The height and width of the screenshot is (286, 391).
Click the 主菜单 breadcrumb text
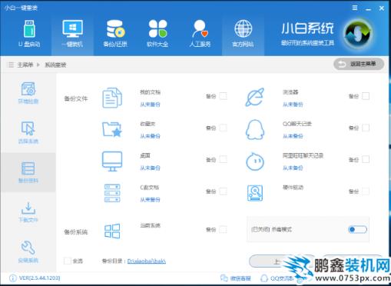[25, 65]
